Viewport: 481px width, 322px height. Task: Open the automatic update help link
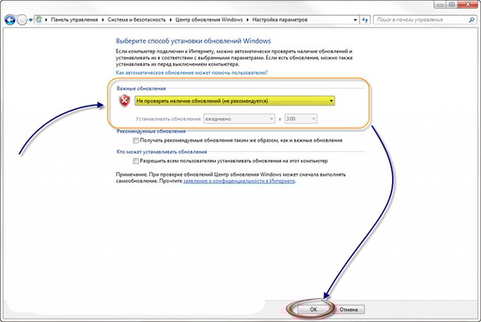[x=192, y=73]
